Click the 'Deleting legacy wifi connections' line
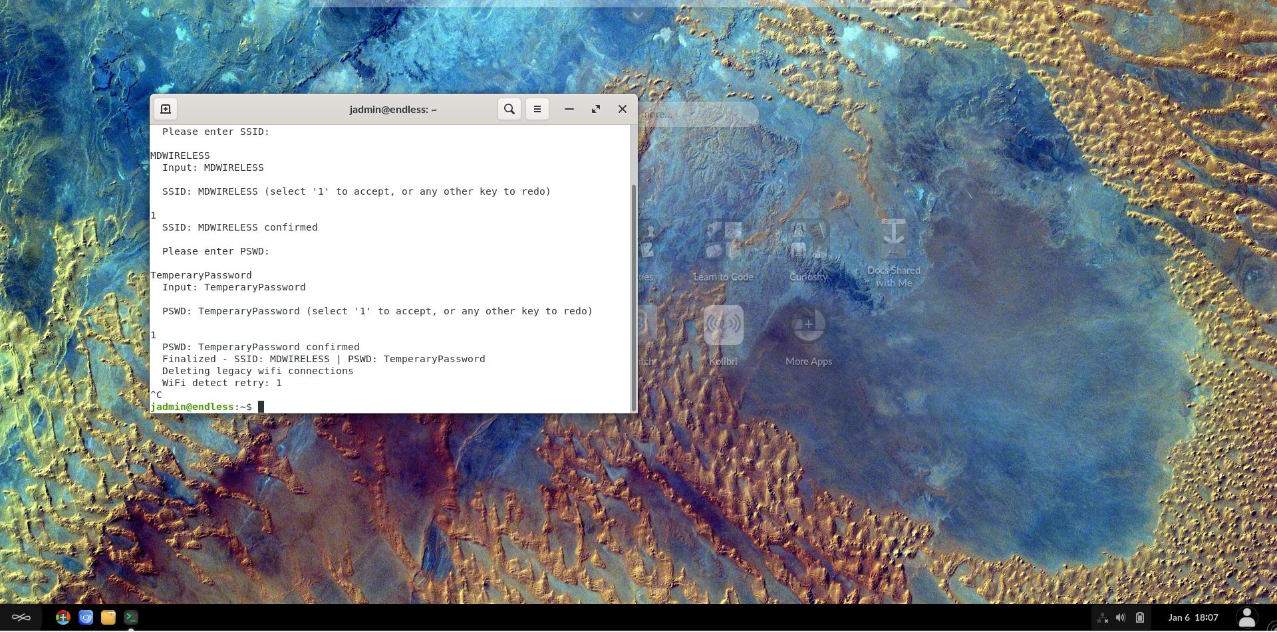The image size is (1277, 632). [x=257, y=371]
